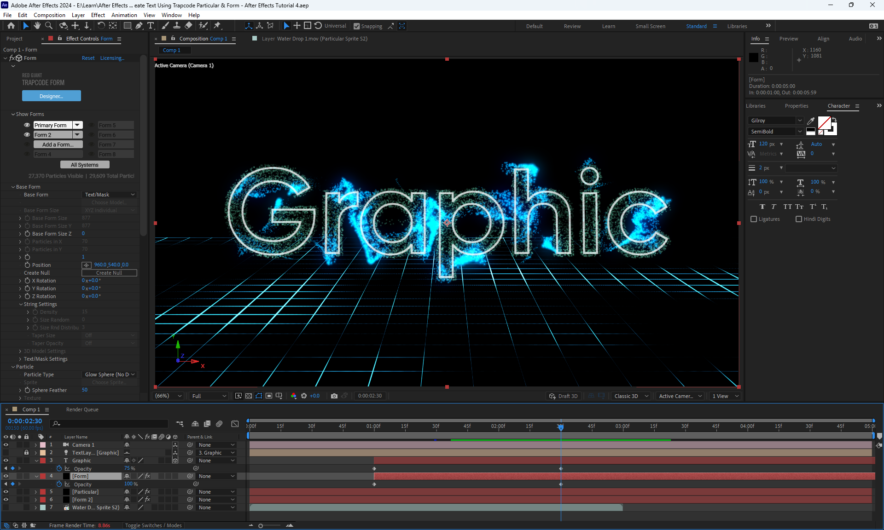Screen dimensions: 884x530
Task: Click the Reset link for Form
Action: (x=88, y=58)
